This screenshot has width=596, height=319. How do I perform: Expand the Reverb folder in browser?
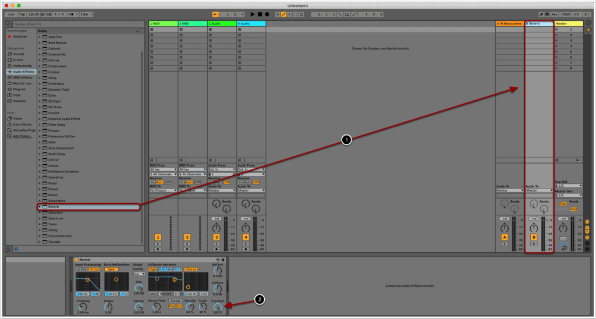point(40,207)
